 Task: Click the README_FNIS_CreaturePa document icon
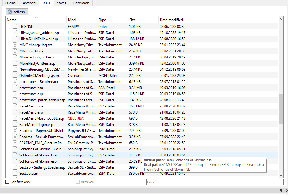(15, 143)
